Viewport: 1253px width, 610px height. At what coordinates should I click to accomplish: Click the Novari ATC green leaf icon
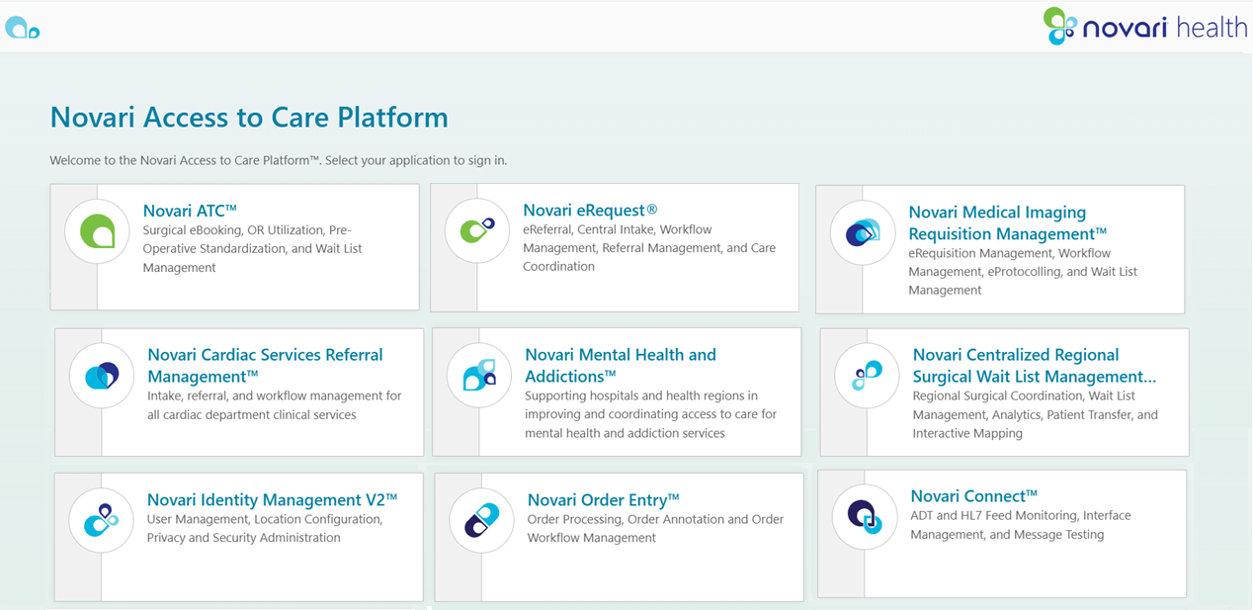[97, 231]
